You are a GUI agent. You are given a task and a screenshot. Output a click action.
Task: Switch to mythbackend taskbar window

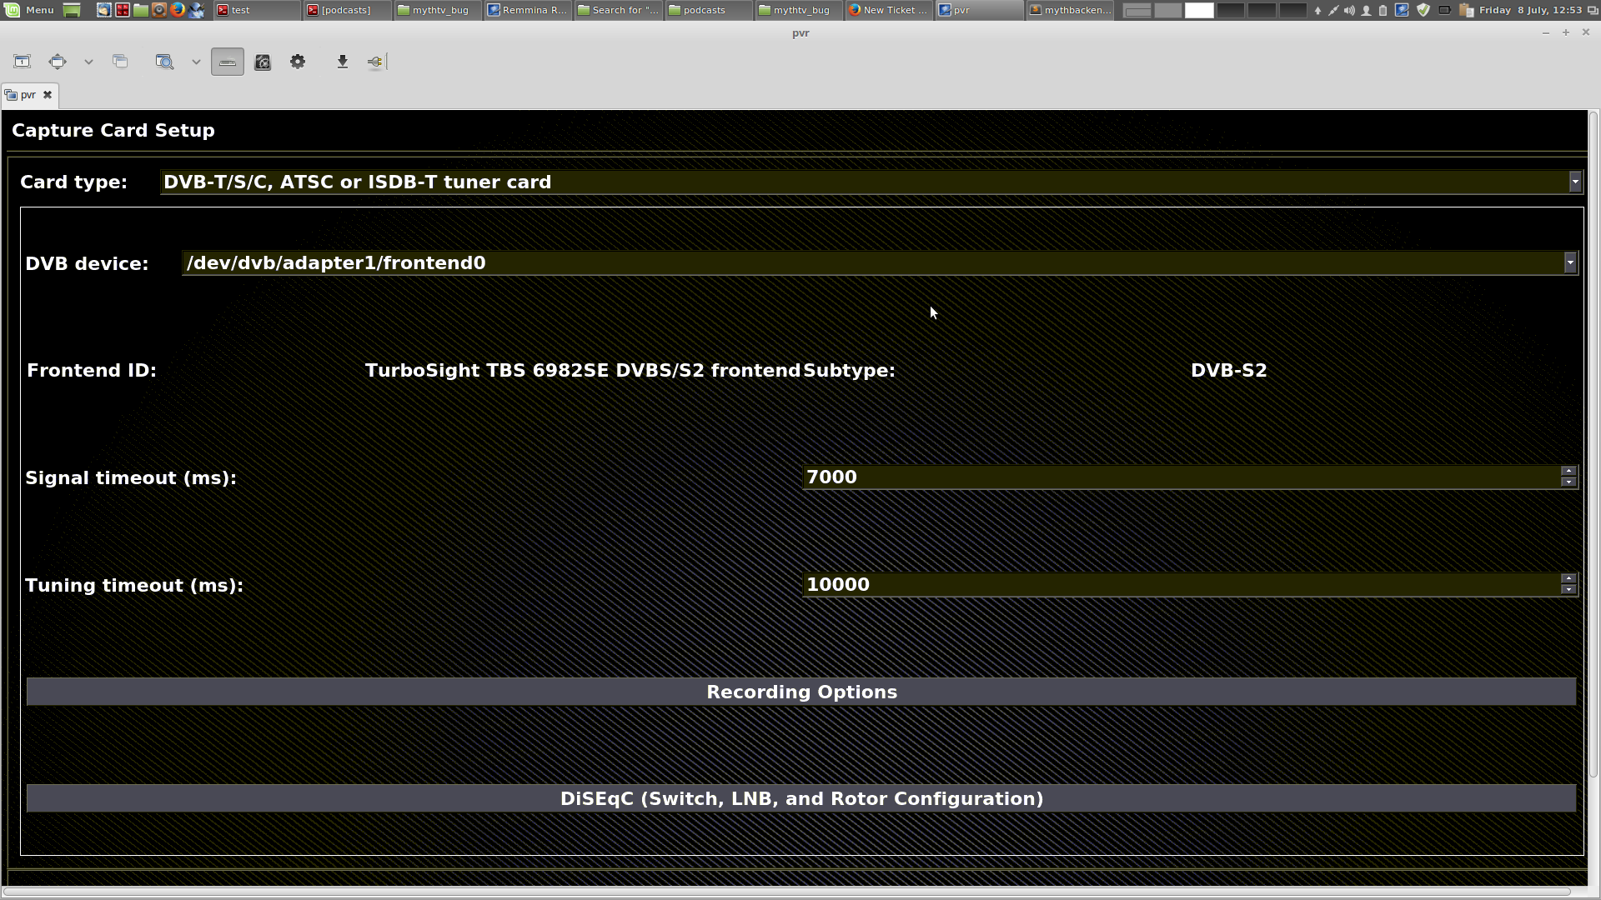point(1070,10)
